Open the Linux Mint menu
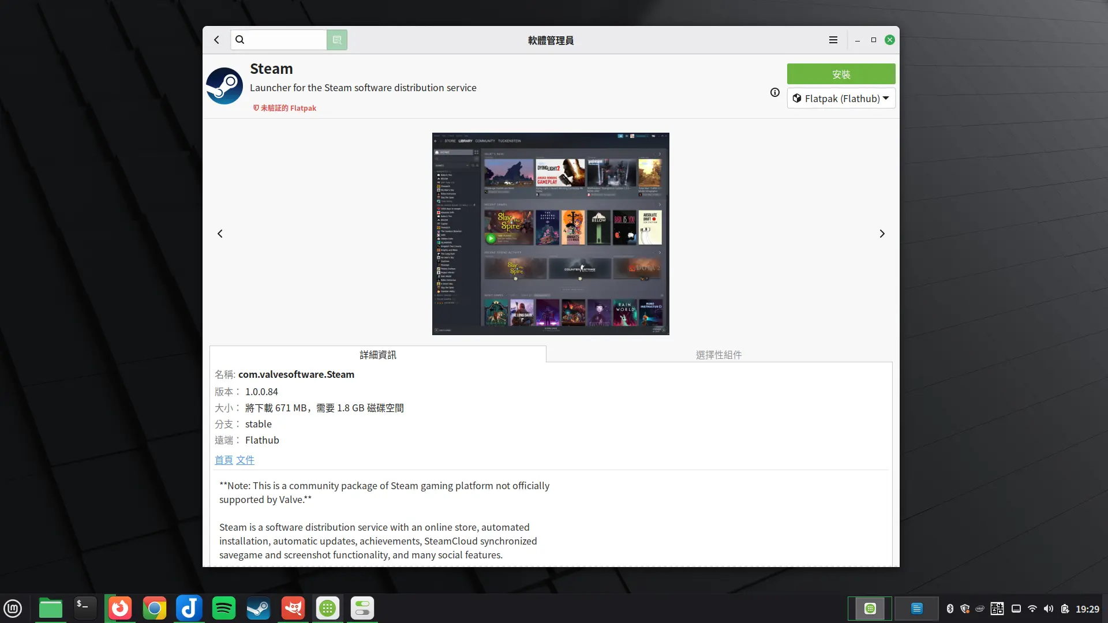The height and width of the screenshot is (623, 1108). [13, 608]
